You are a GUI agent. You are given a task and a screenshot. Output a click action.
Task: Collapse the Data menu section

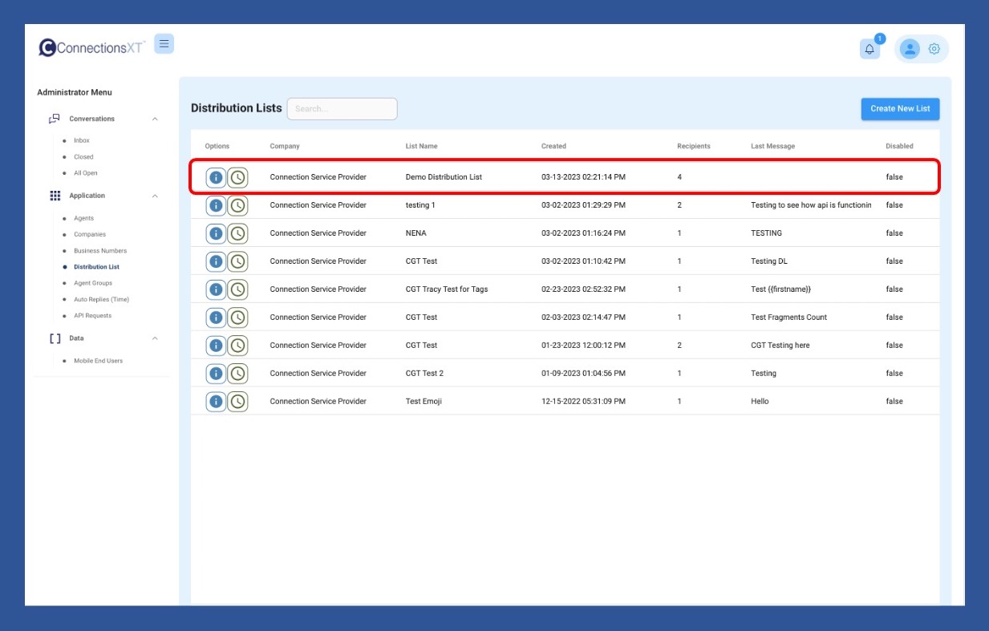coord(155,338)
